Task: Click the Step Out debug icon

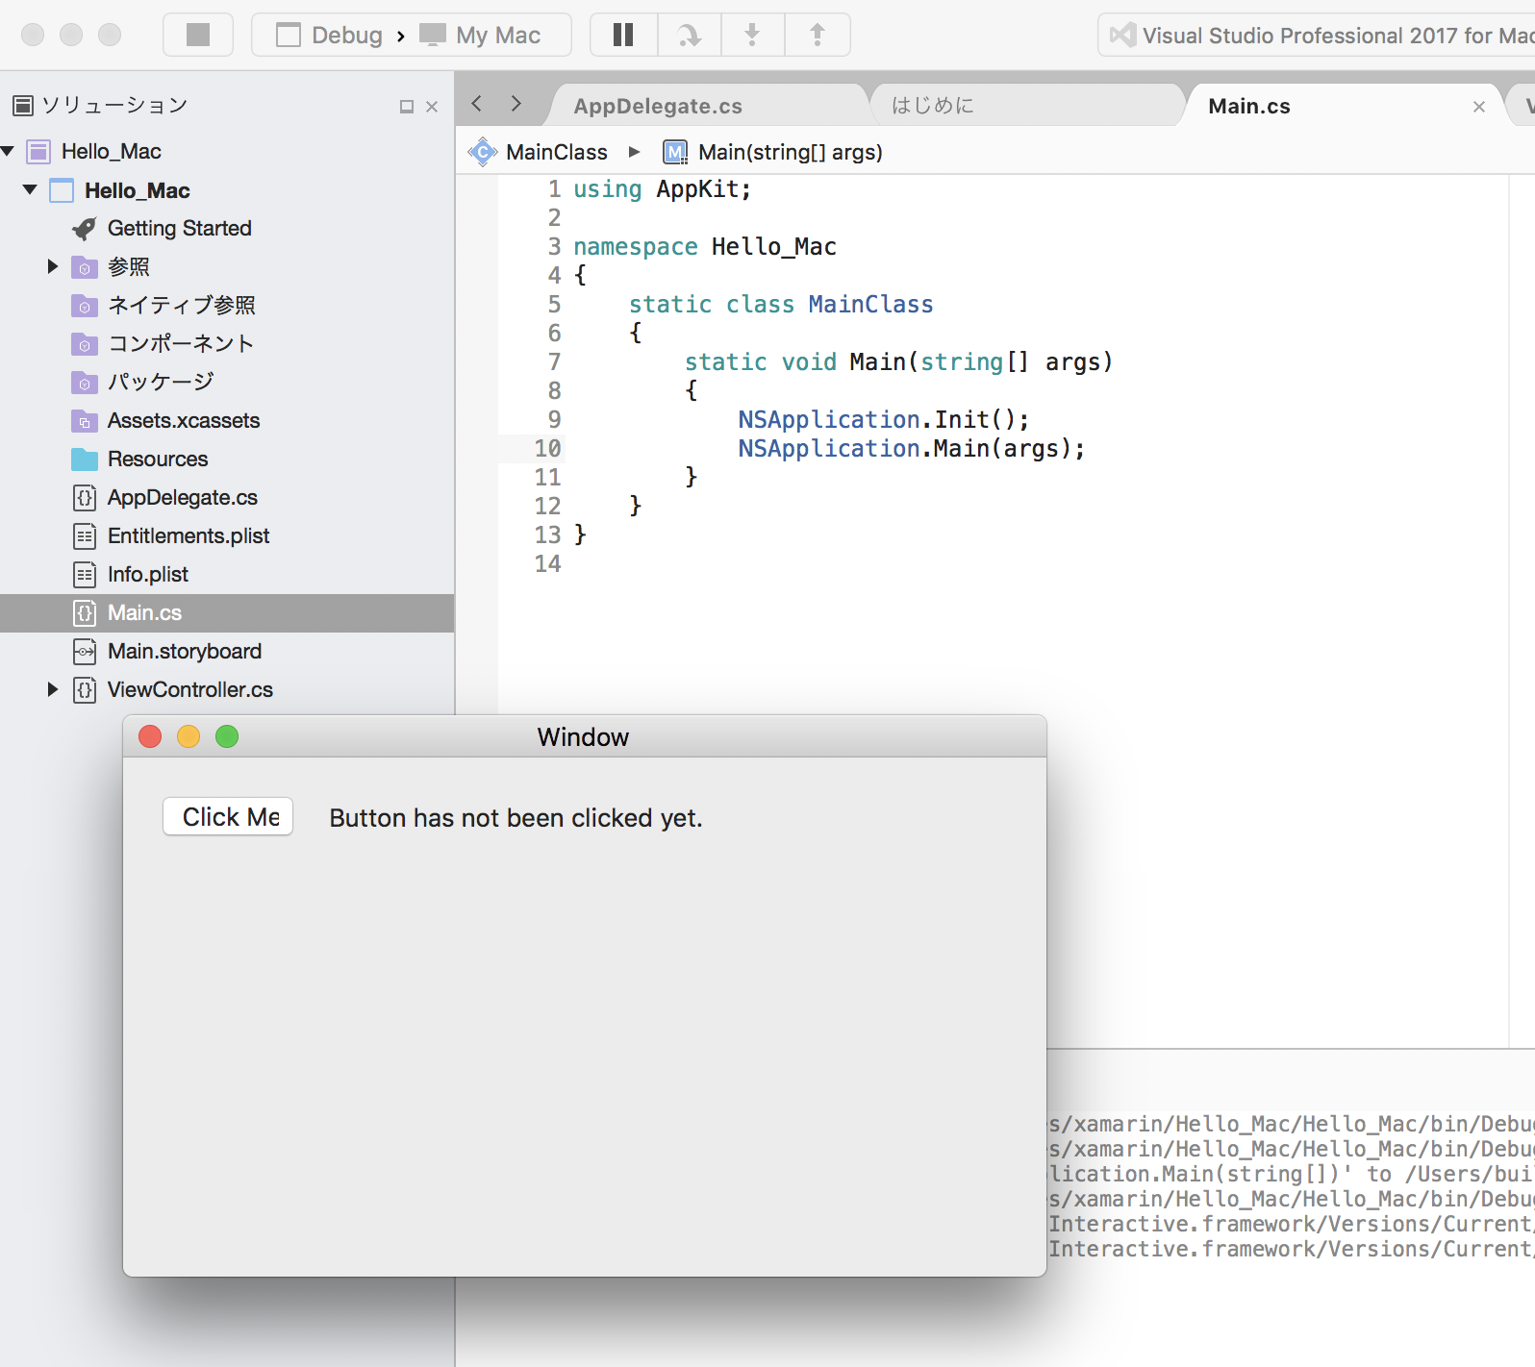Action: click(817, 35)
